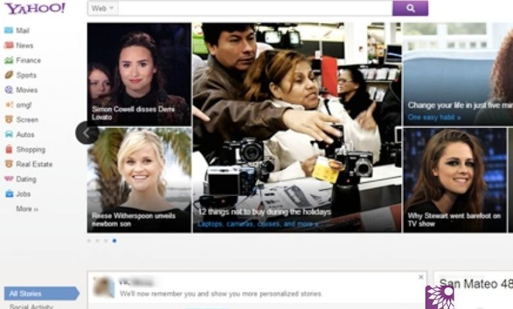Select the first carousel page dot
The height and width of the screenshot is (309, 513).
(89, 241)
